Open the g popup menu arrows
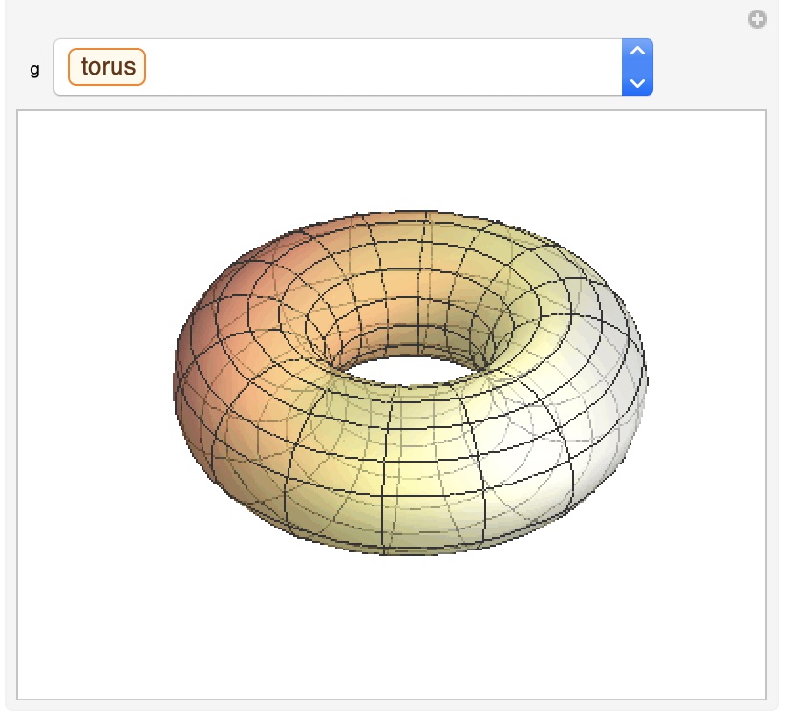The height and width of the screenshot is (711, 790). tap(637, 67)
